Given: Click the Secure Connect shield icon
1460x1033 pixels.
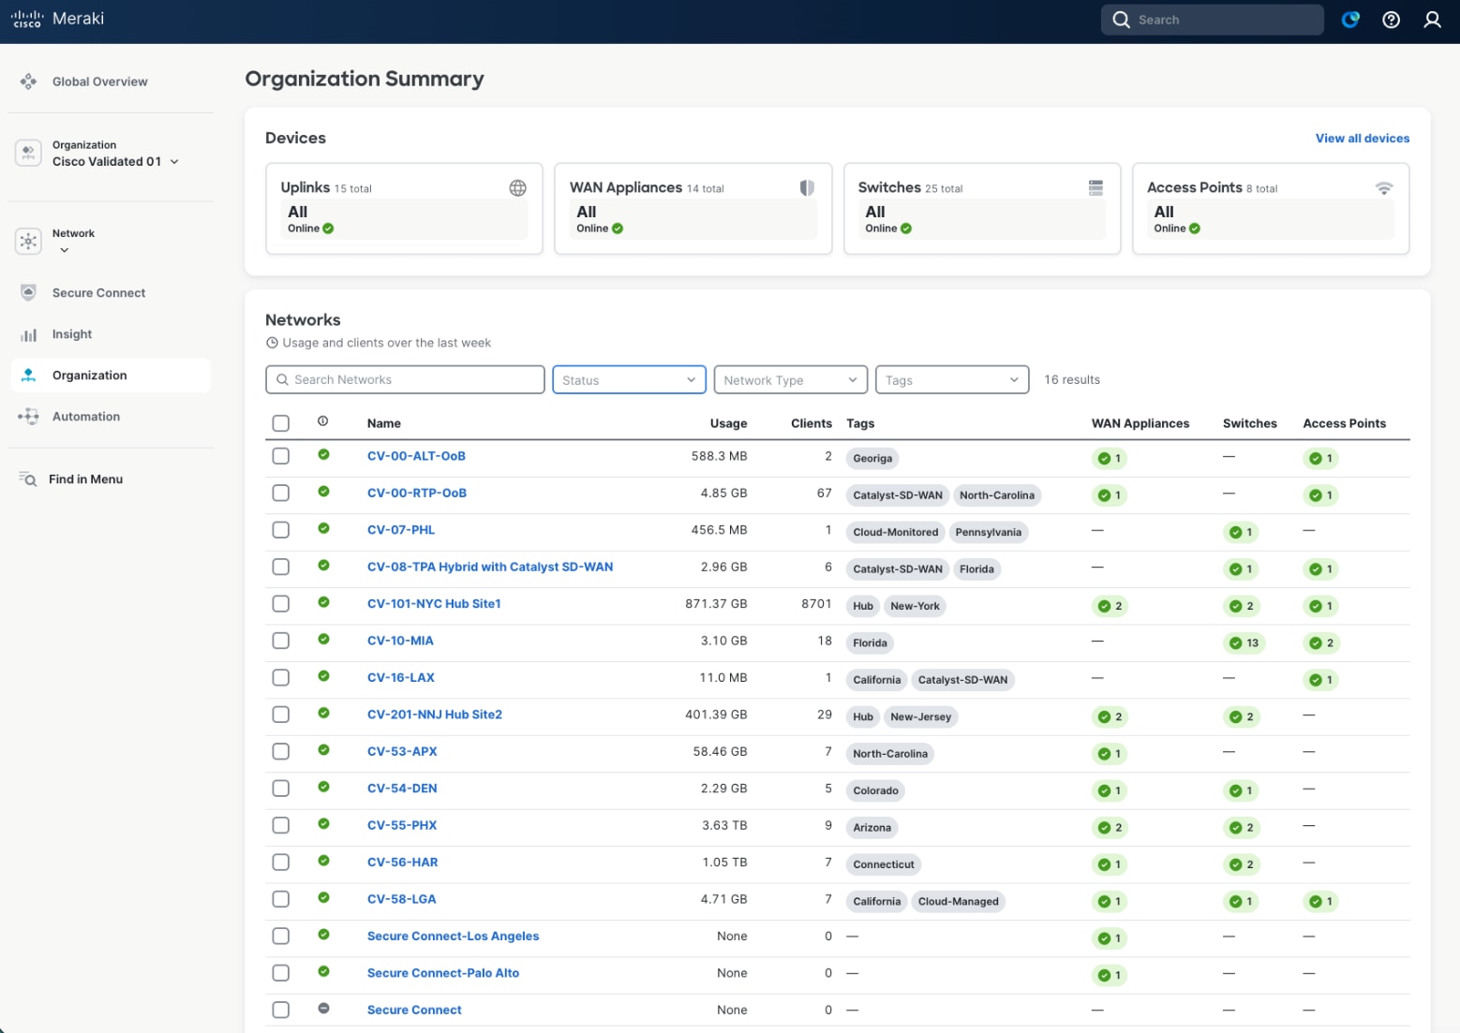Looking at the screenshot, I should (x=28, y=293).
